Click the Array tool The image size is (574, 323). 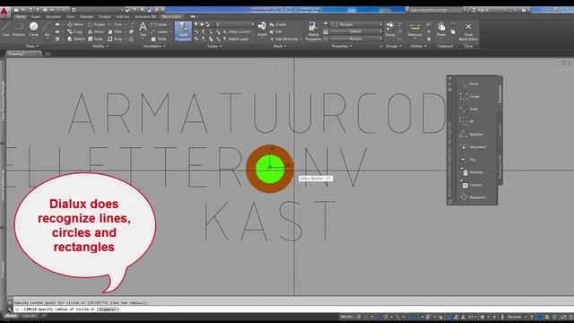(x=116, y=39)
